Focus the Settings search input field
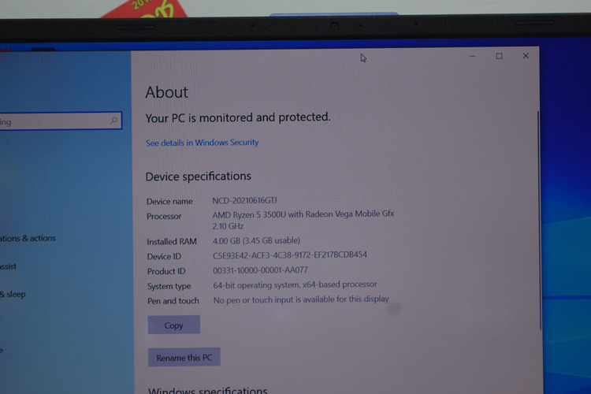 point(61,121)
